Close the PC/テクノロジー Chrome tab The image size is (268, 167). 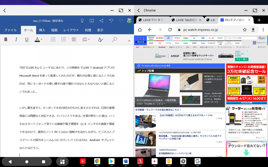(249, 20)
